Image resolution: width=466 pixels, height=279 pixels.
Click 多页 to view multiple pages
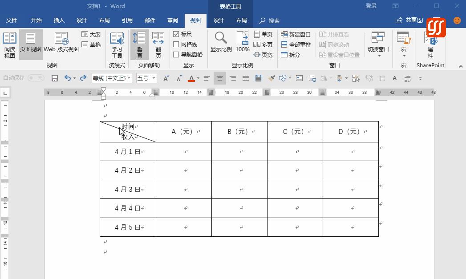point(263,44)
